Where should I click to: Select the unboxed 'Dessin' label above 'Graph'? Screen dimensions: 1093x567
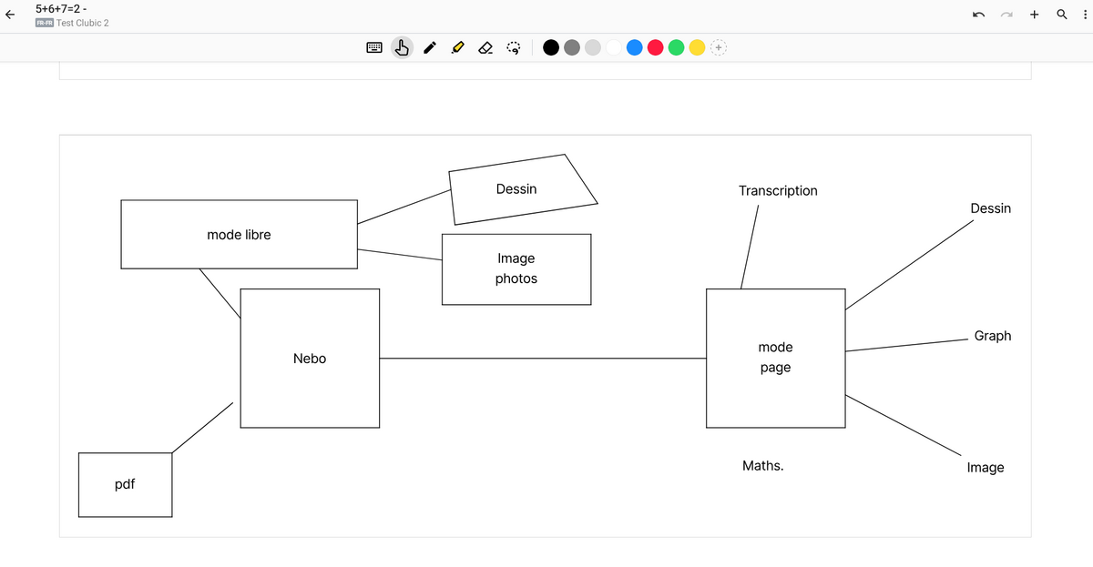click(x=991, y=208)
